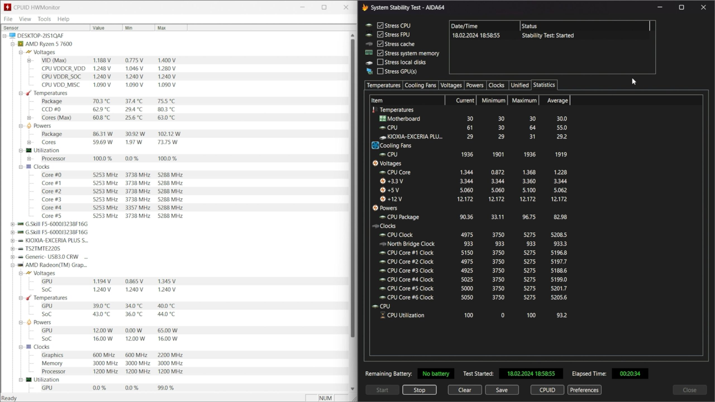This screenshot has height=402, width=715.
Task: Click the Clear button in AIDA64
Action: (465, 390)
